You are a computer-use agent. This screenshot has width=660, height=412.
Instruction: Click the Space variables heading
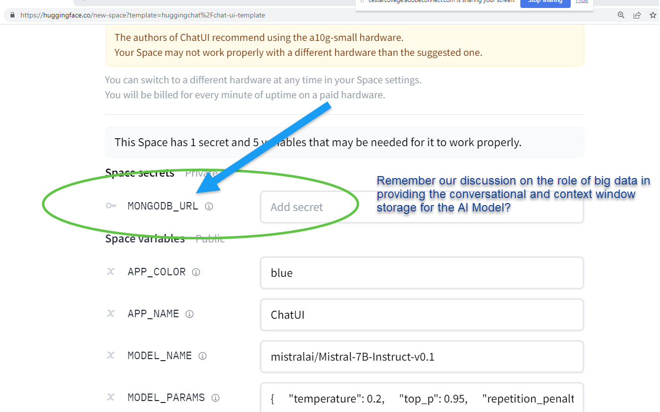tap(145, 238)
